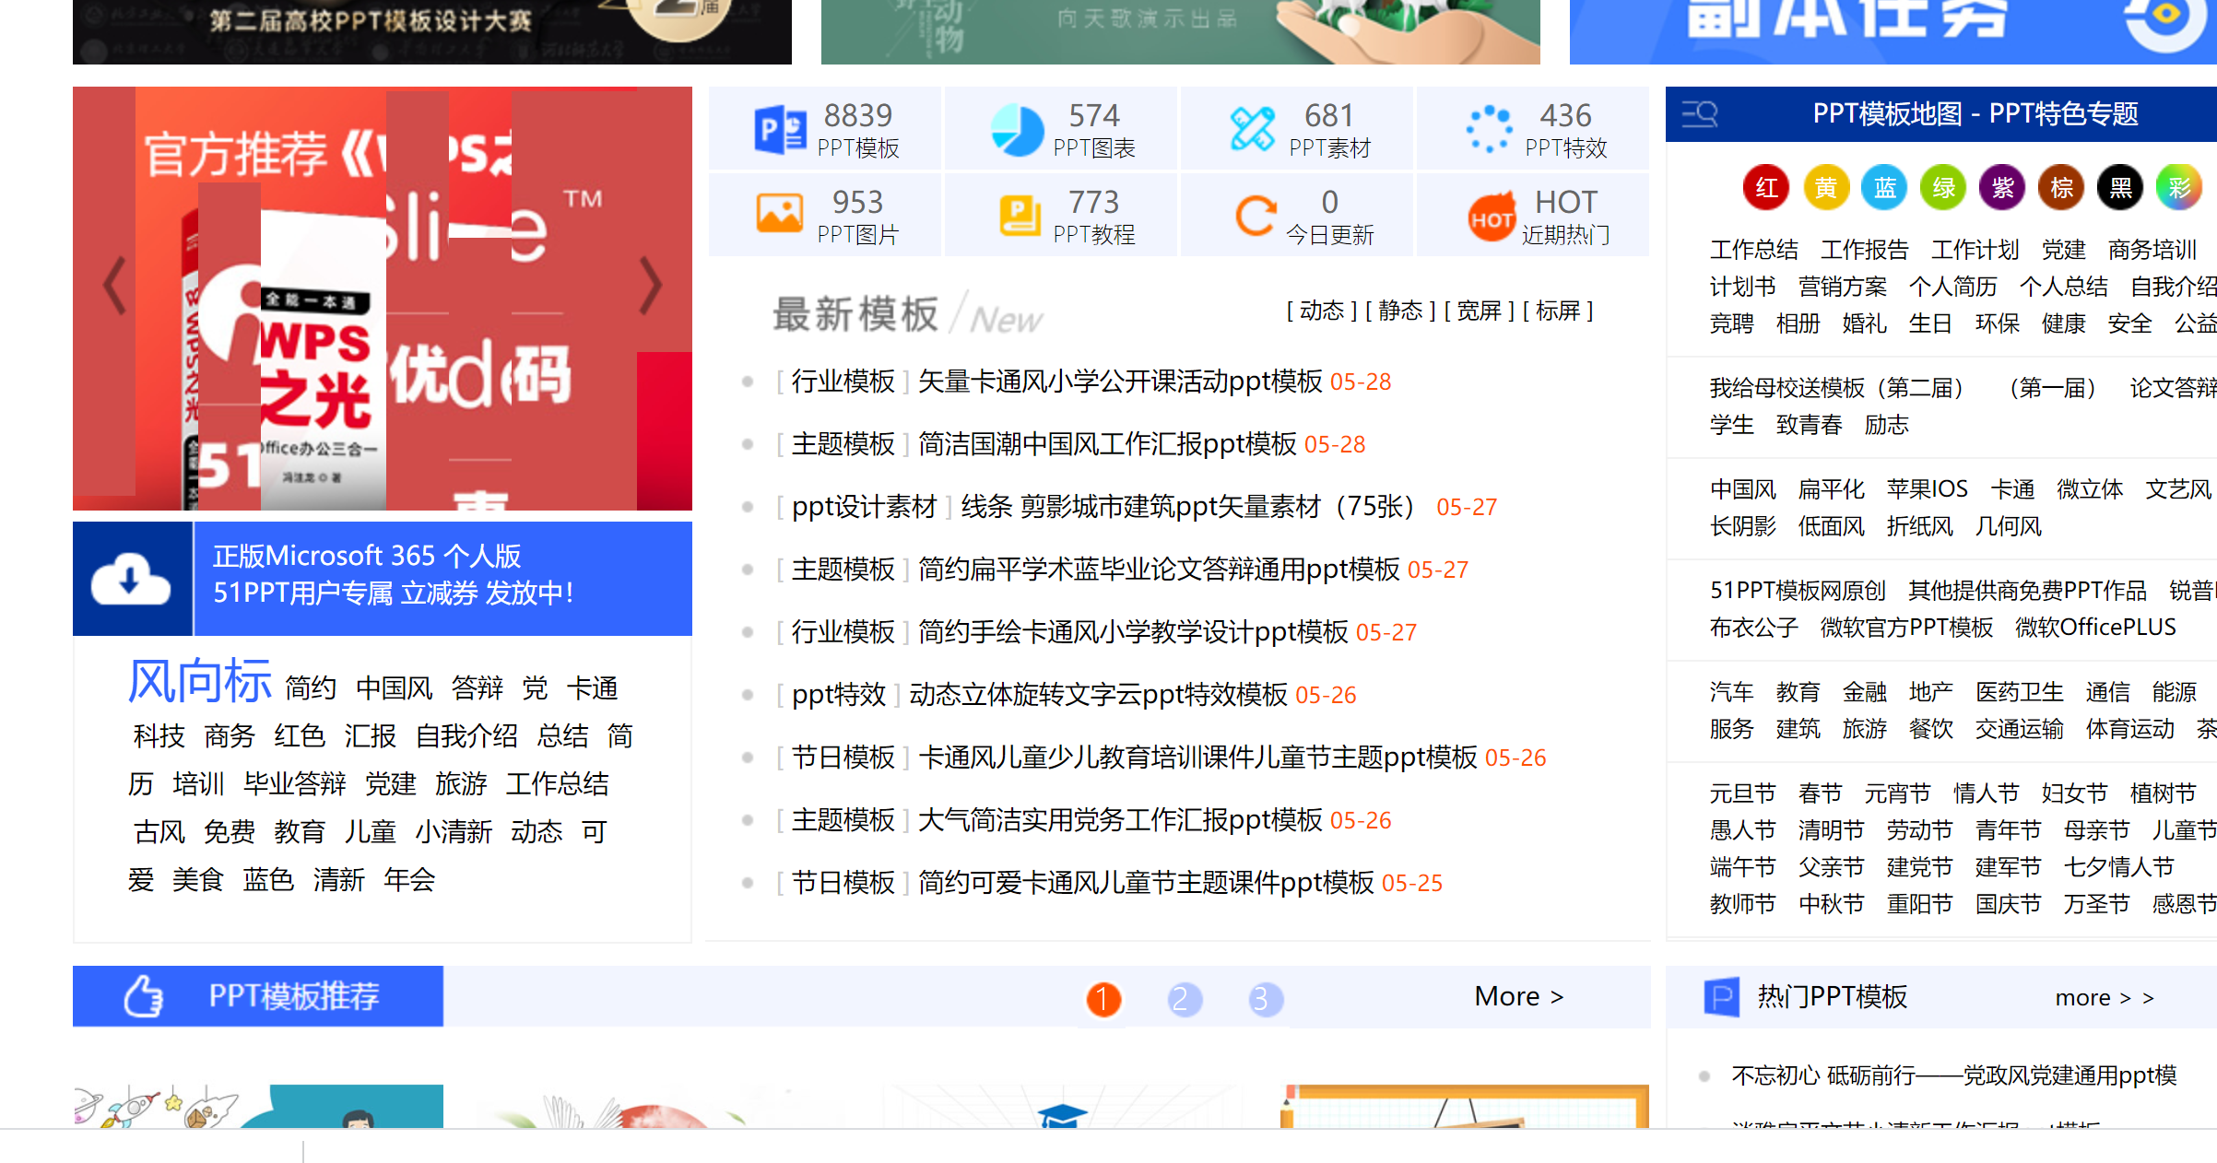The image size is (2217, 1163).
Task: Click the PPT素材 crossed tools icon
Action: (1252, 129)
